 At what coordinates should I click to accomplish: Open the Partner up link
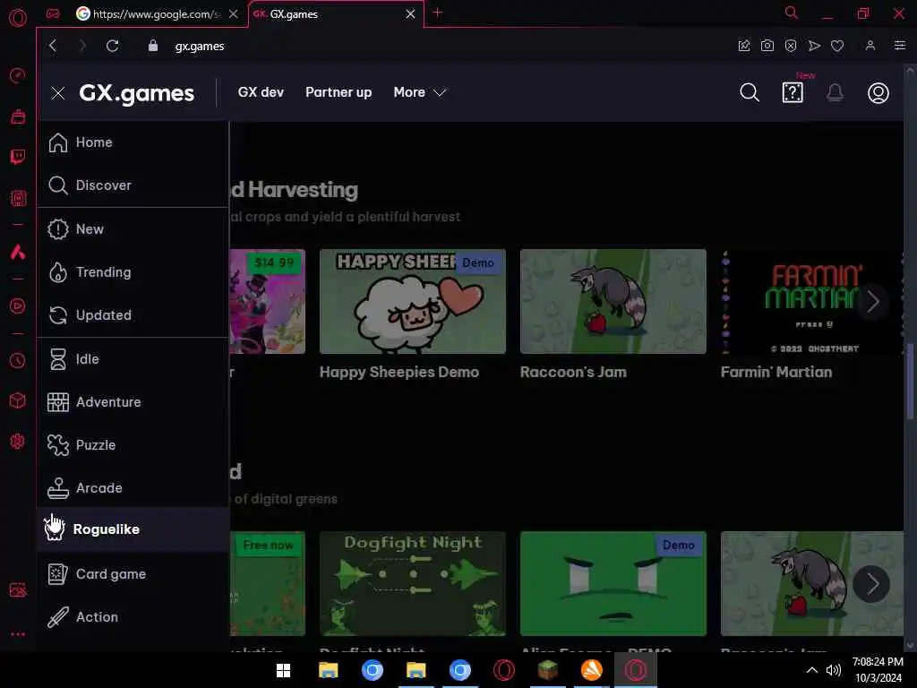[339, 92]
